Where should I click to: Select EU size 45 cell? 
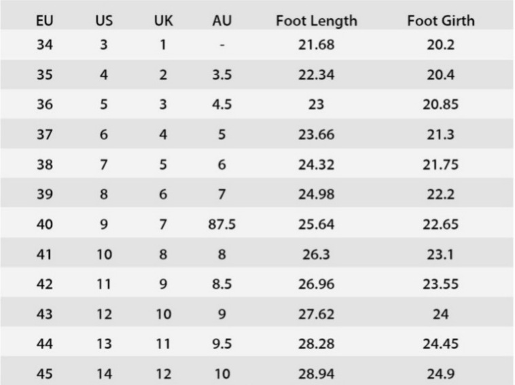pos(45,373)
